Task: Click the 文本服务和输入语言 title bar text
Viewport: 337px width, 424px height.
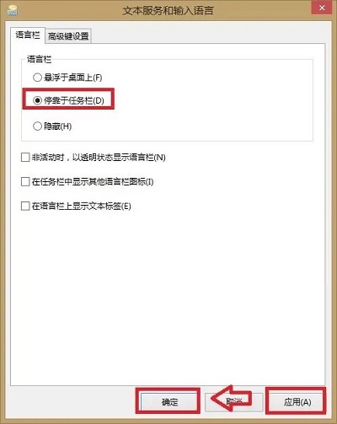Action: pos(168,11)
